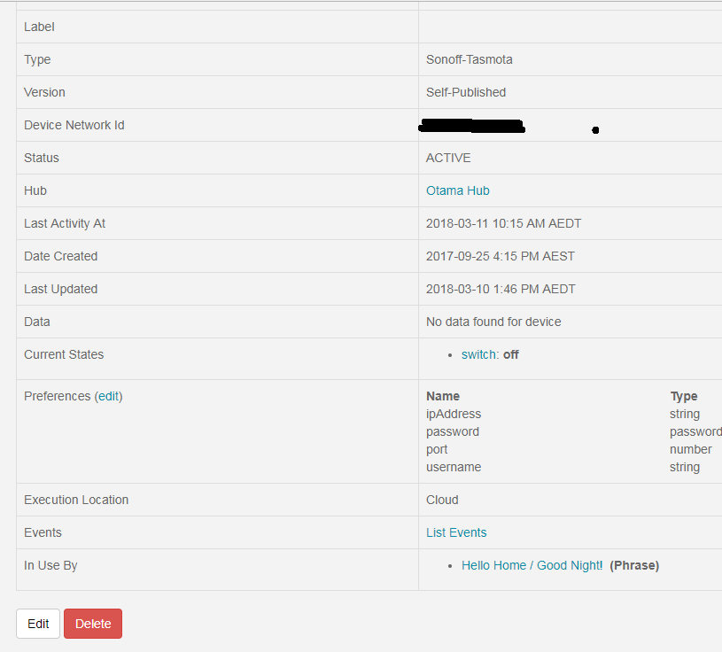The image size is (722, 652).
Task: Select the password preference entry
Action: coord(452,431)
